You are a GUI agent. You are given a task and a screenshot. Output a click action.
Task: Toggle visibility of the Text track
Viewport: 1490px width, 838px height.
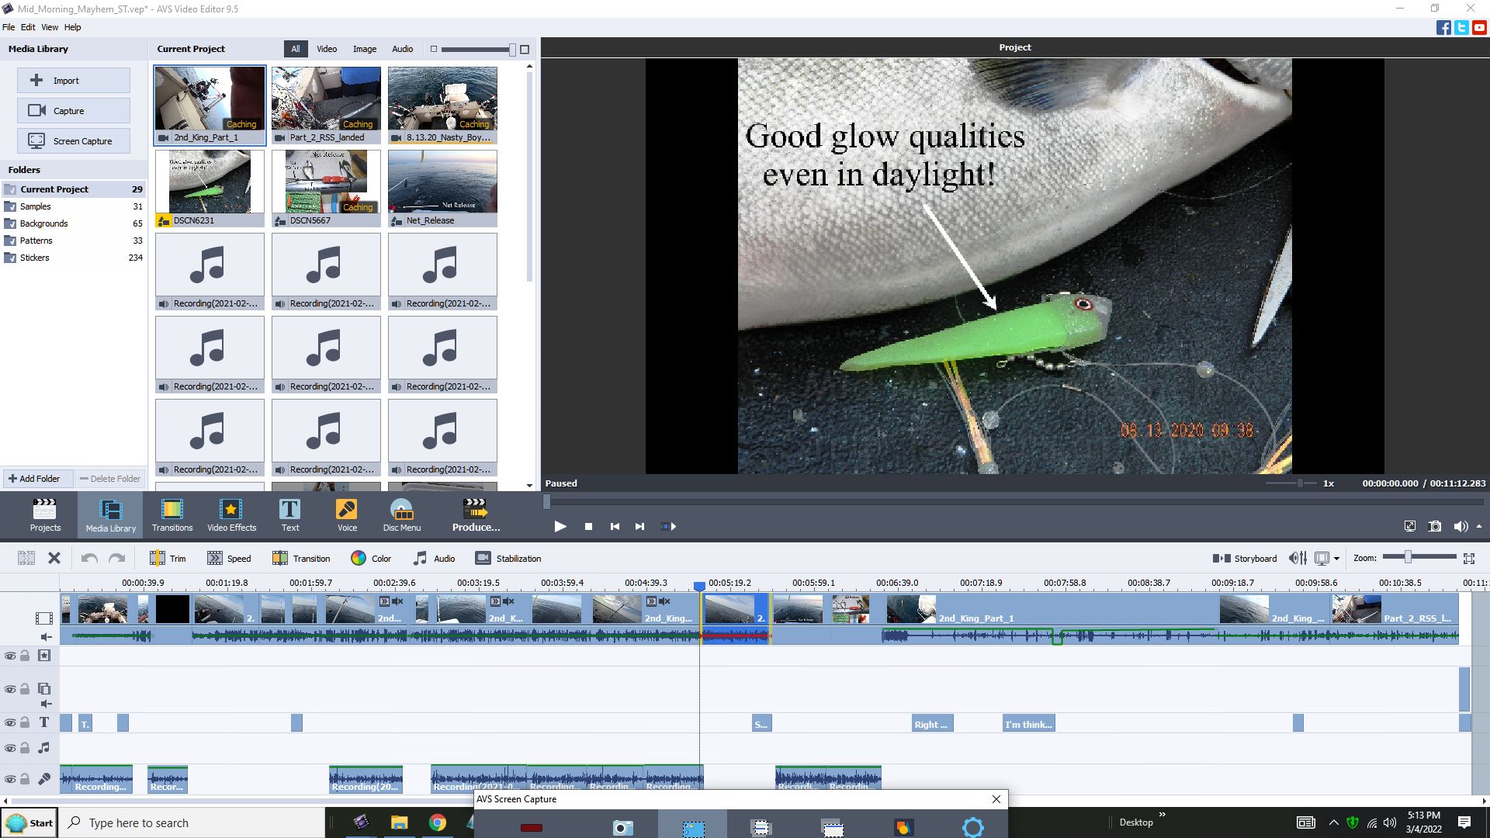coord(10,722)
